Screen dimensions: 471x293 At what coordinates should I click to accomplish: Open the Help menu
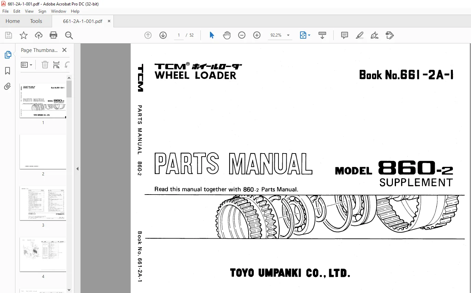[75, 11]
